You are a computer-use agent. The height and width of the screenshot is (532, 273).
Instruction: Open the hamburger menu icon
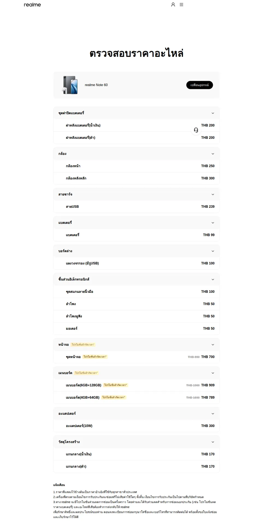click(x=181, y=5)
